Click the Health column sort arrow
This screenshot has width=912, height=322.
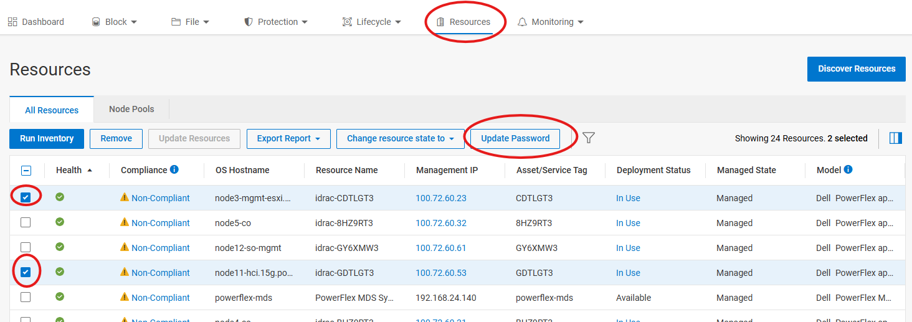[90, 170]
